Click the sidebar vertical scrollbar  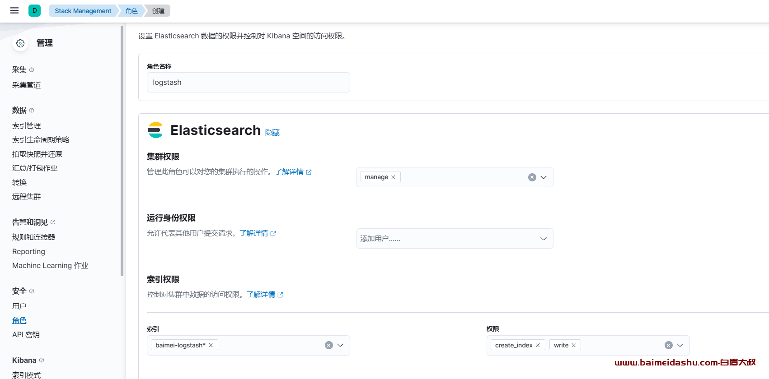122,151
